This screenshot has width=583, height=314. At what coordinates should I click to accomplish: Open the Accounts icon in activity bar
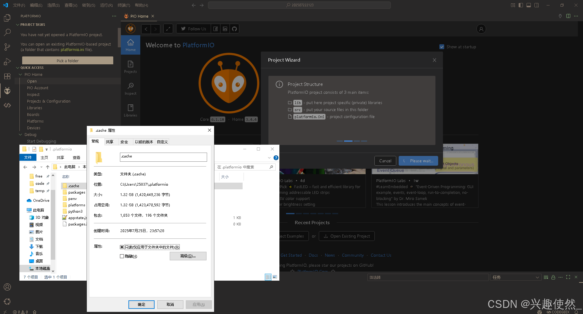pos(7,287)
